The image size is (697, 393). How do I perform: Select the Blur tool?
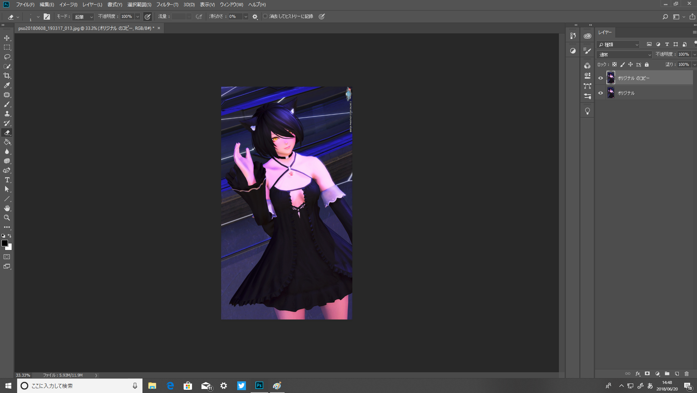tap(7, 151)
